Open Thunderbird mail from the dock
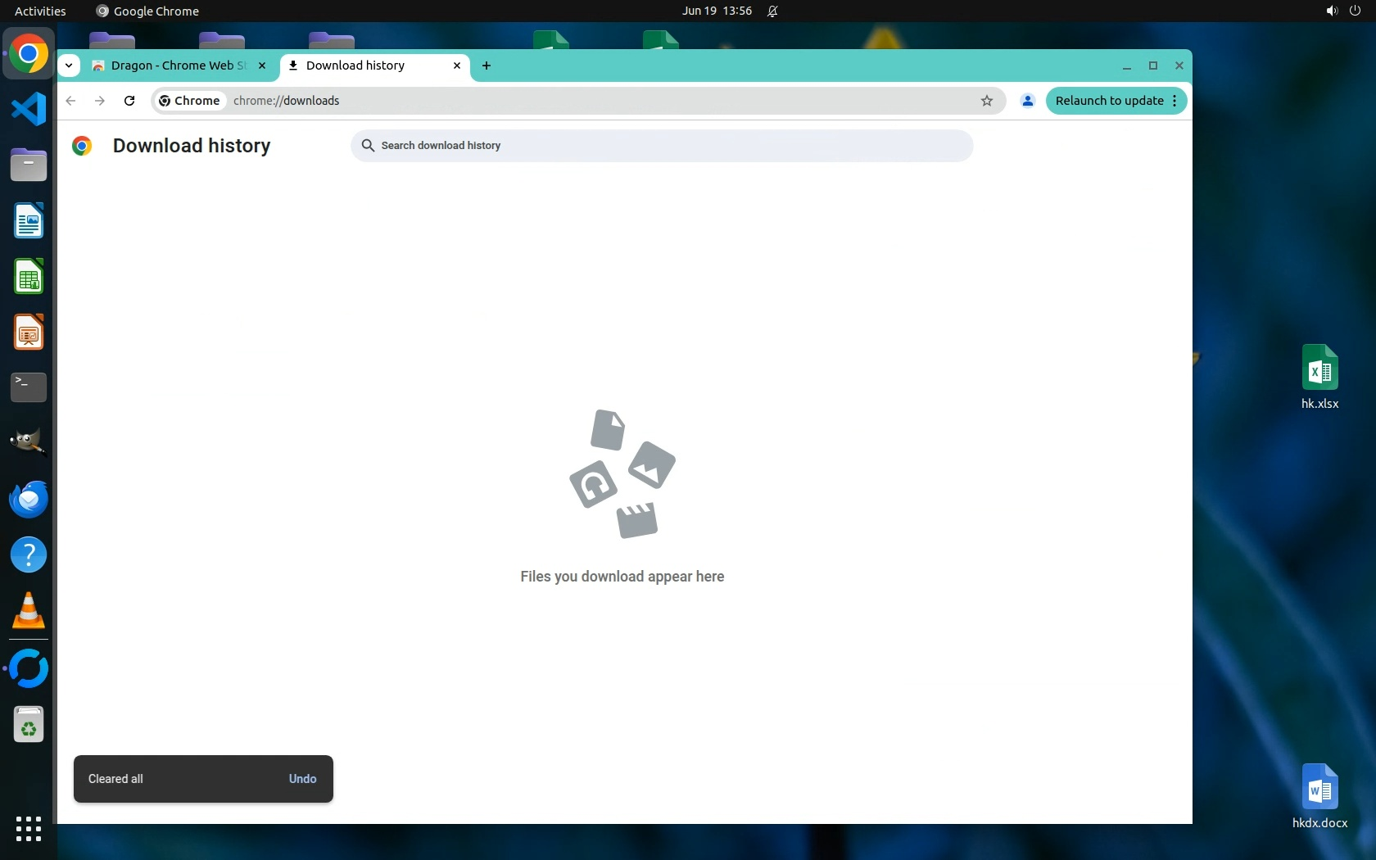The height and width of the screenshot is (860, 1376). pyautogui.click(x=29, y=499)
